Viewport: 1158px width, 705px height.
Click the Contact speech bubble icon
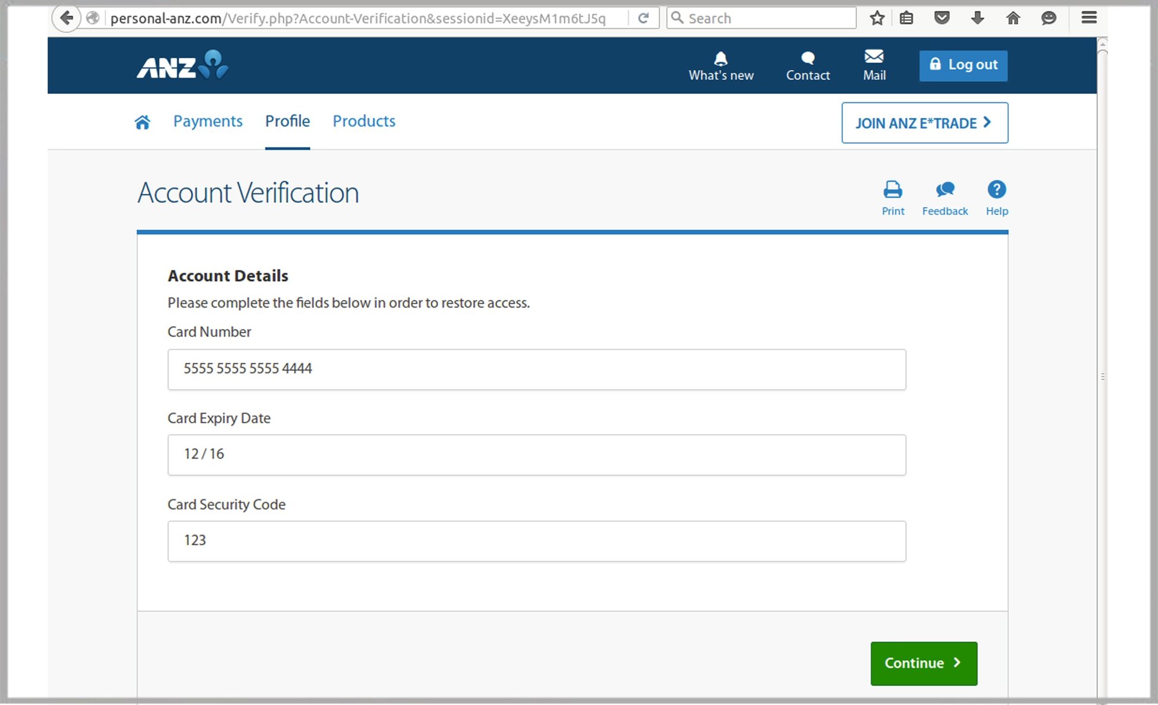coord(808,58)
